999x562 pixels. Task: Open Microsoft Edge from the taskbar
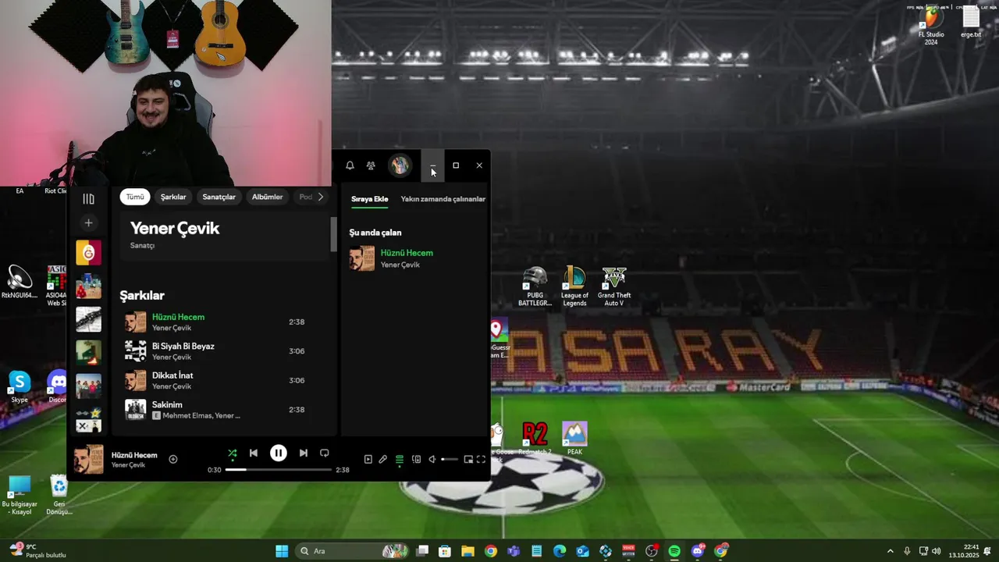coord(560,551)
